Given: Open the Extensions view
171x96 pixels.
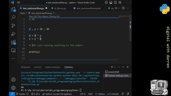Looking at the screenshot, I should click(x=13, y=42).
